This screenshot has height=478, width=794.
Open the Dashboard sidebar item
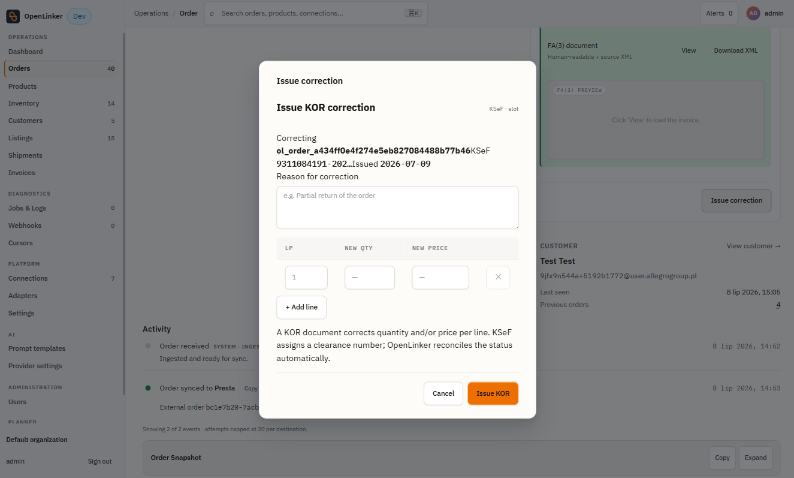click(61, 52)
